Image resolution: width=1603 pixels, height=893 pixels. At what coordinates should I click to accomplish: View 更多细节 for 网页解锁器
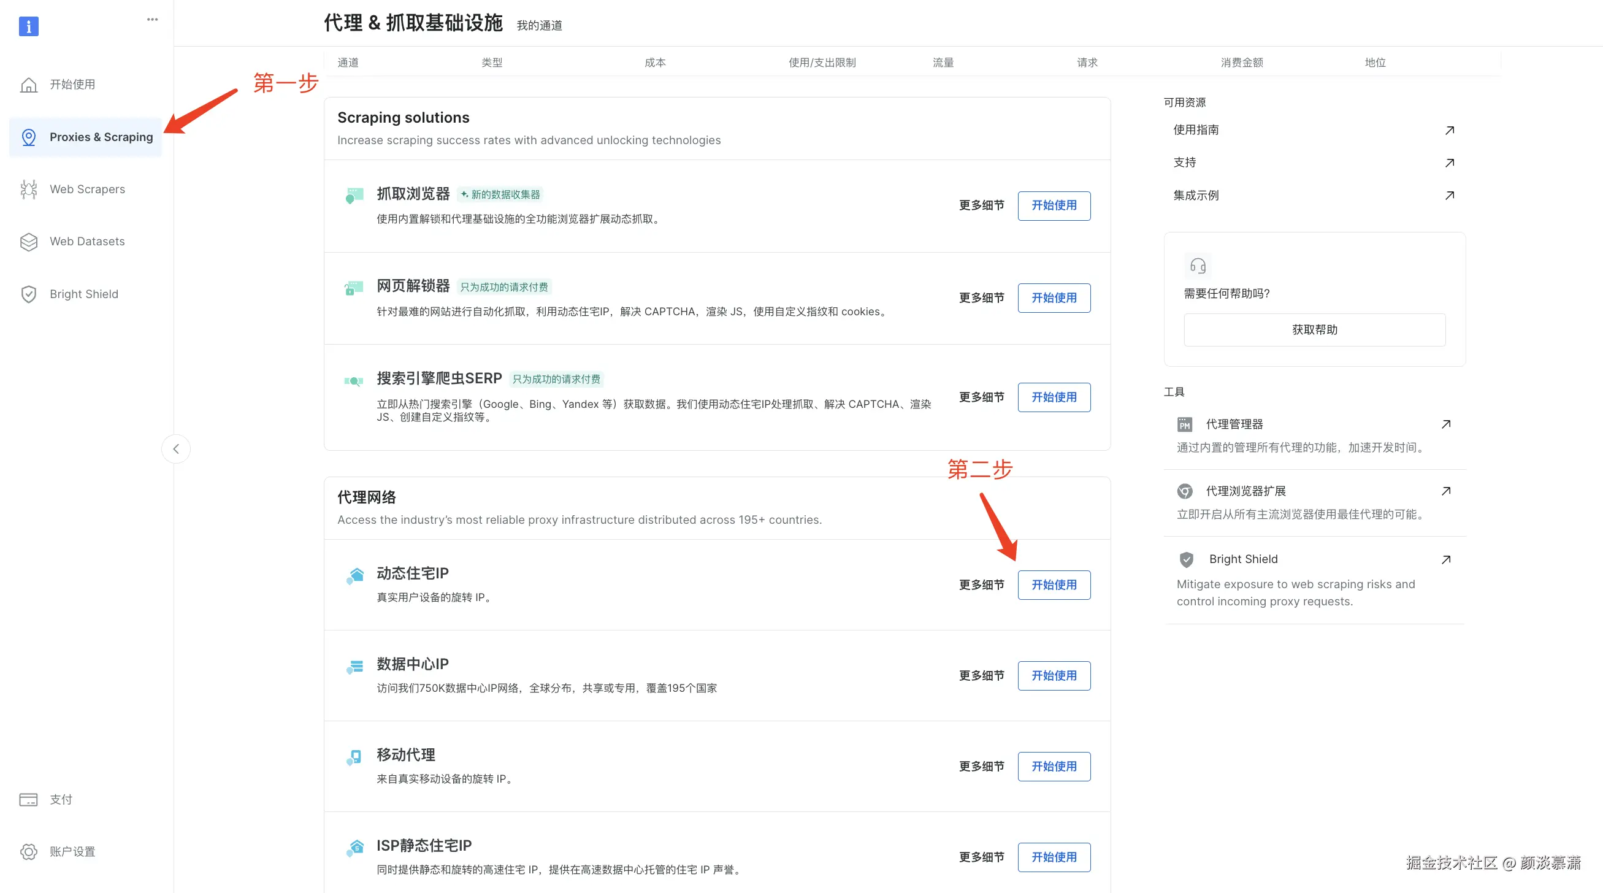(x=981, y=298)
